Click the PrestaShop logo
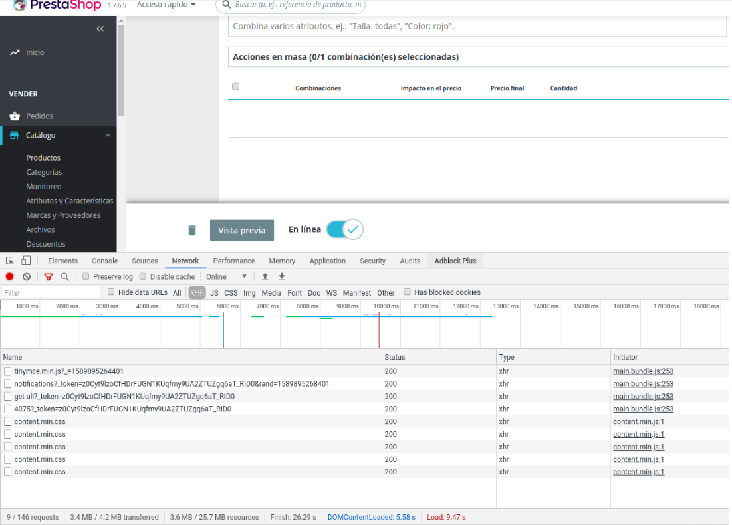732x525 pixels. (x=57, y=5)
